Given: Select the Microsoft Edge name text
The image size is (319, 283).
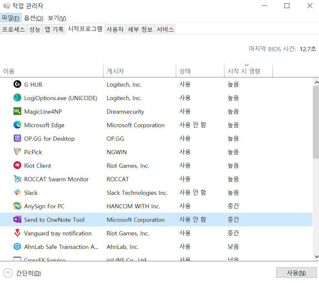Looking at the screenshot, I should [x=44, y=125].
